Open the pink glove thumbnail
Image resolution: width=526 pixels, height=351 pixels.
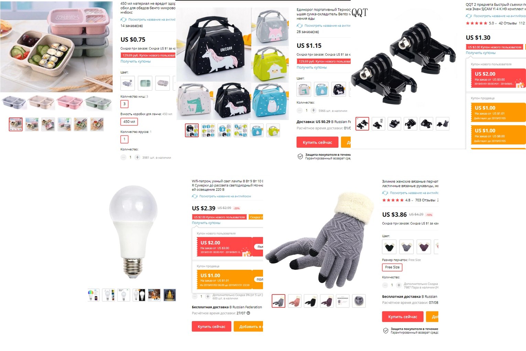[295, 301]
